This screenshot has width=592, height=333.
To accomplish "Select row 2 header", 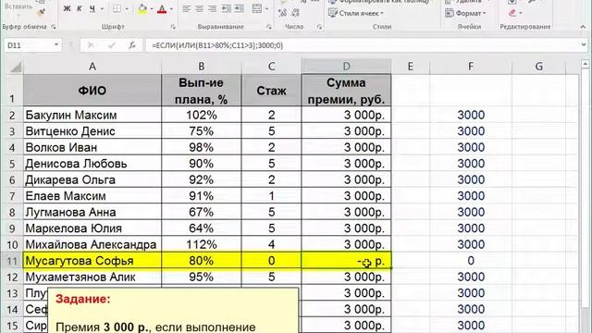I will (12, 116).
